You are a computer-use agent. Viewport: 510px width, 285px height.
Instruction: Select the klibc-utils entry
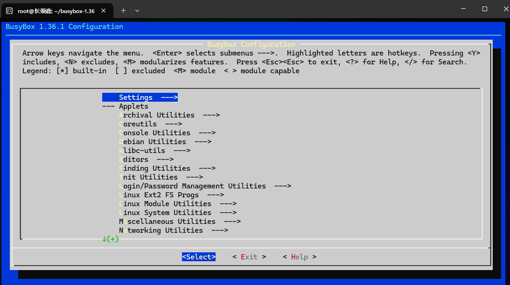coord(154,151)
